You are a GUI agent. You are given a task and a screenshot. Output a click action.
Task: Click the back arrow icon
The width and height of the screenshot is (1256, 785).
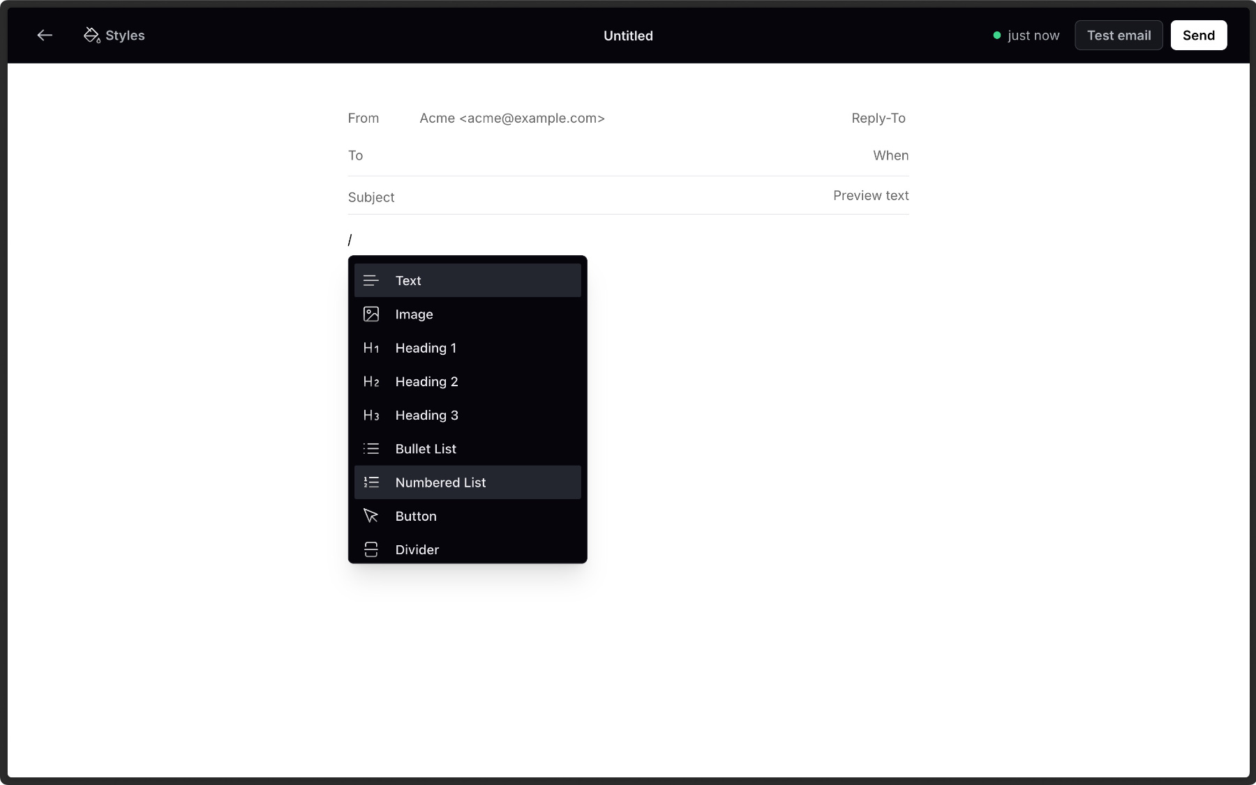(45, 36)
